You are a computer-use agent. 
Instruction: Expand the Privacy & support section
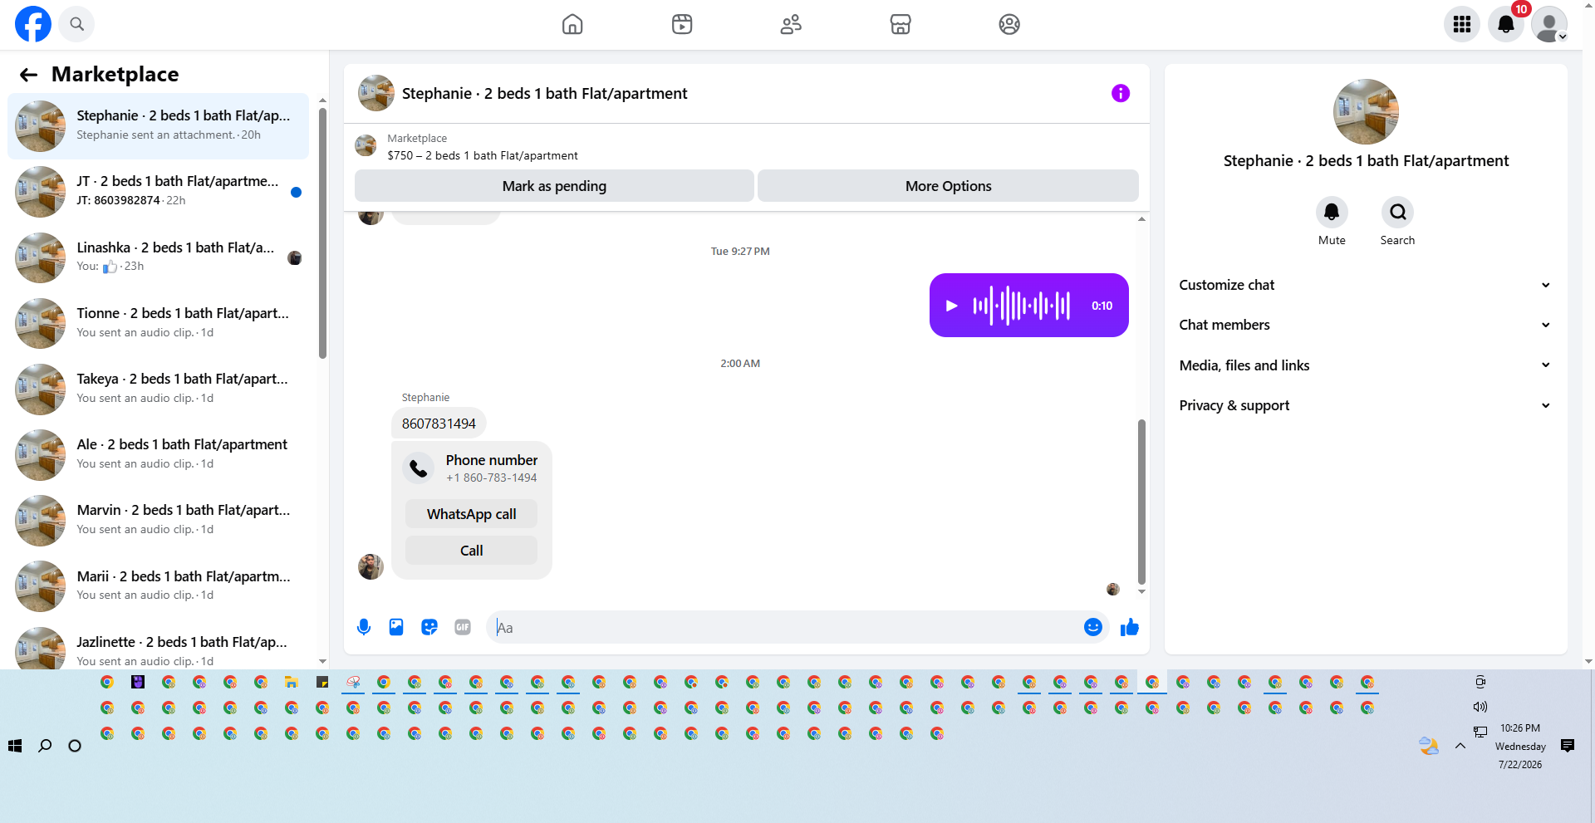[1365, 405]
